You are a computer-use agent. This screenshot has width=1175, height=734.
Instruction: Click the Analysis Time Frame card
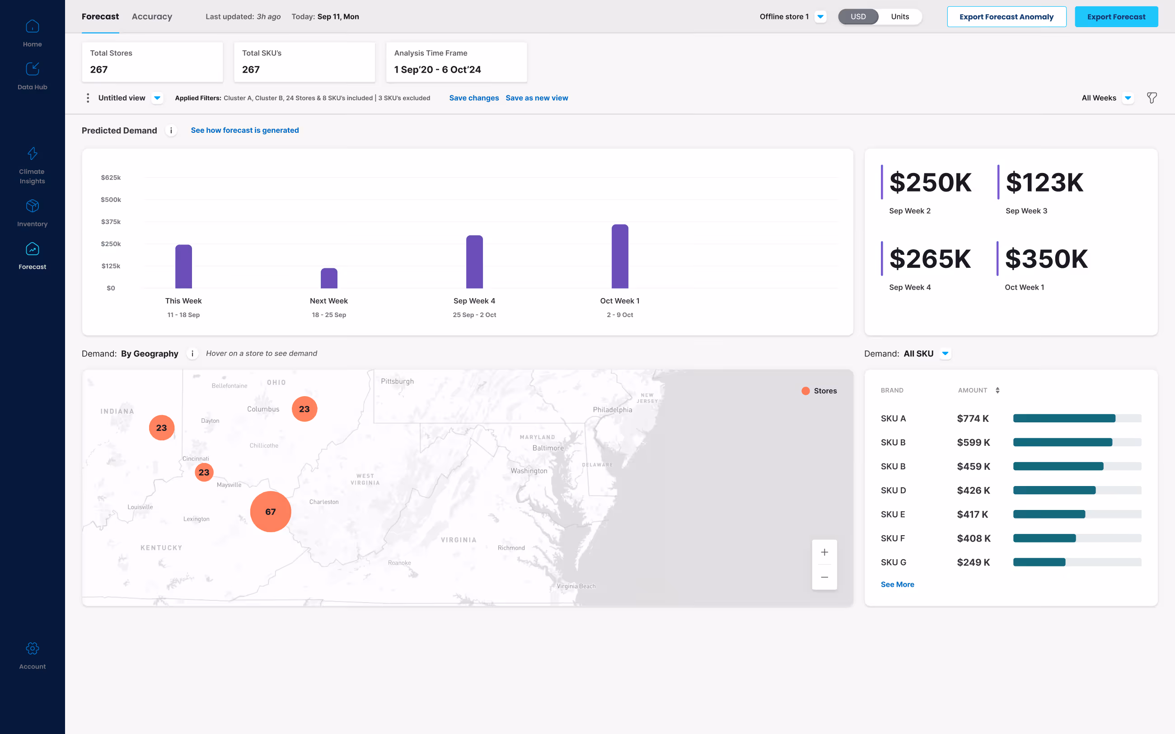[x=456, y=62]
